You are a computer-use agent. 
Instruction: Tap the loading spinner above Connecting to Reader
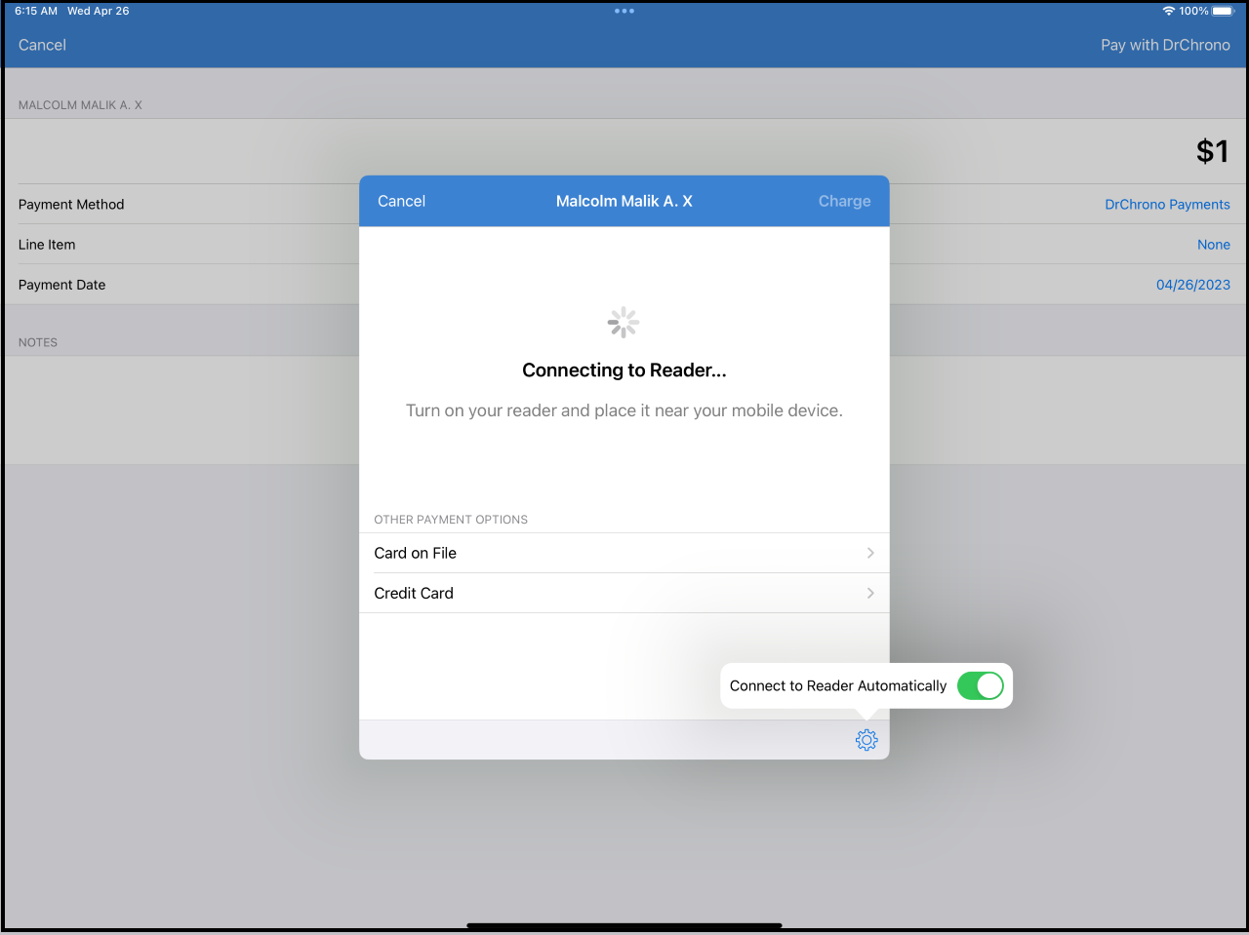tap(624, 322)
